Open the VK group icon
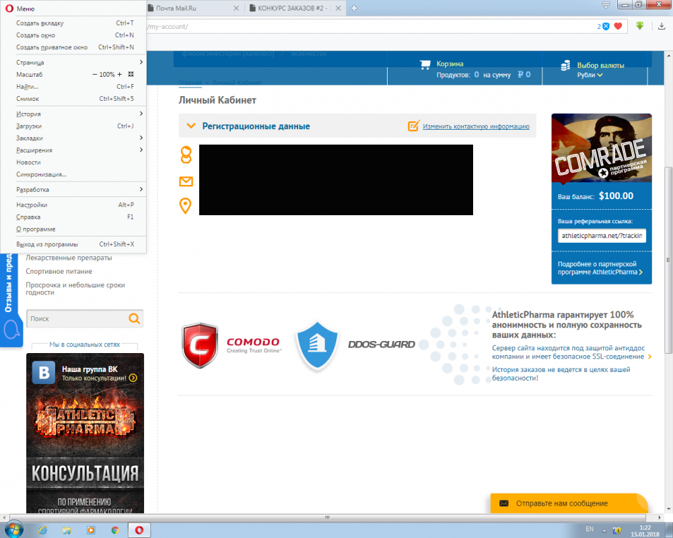 pyautogui.click(x=46, y=373)
